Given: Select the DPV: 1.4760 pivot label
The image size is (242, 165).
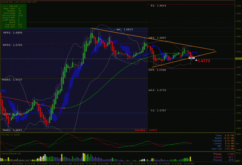Looking at the screenshot, I should click(x=157, y=70).
